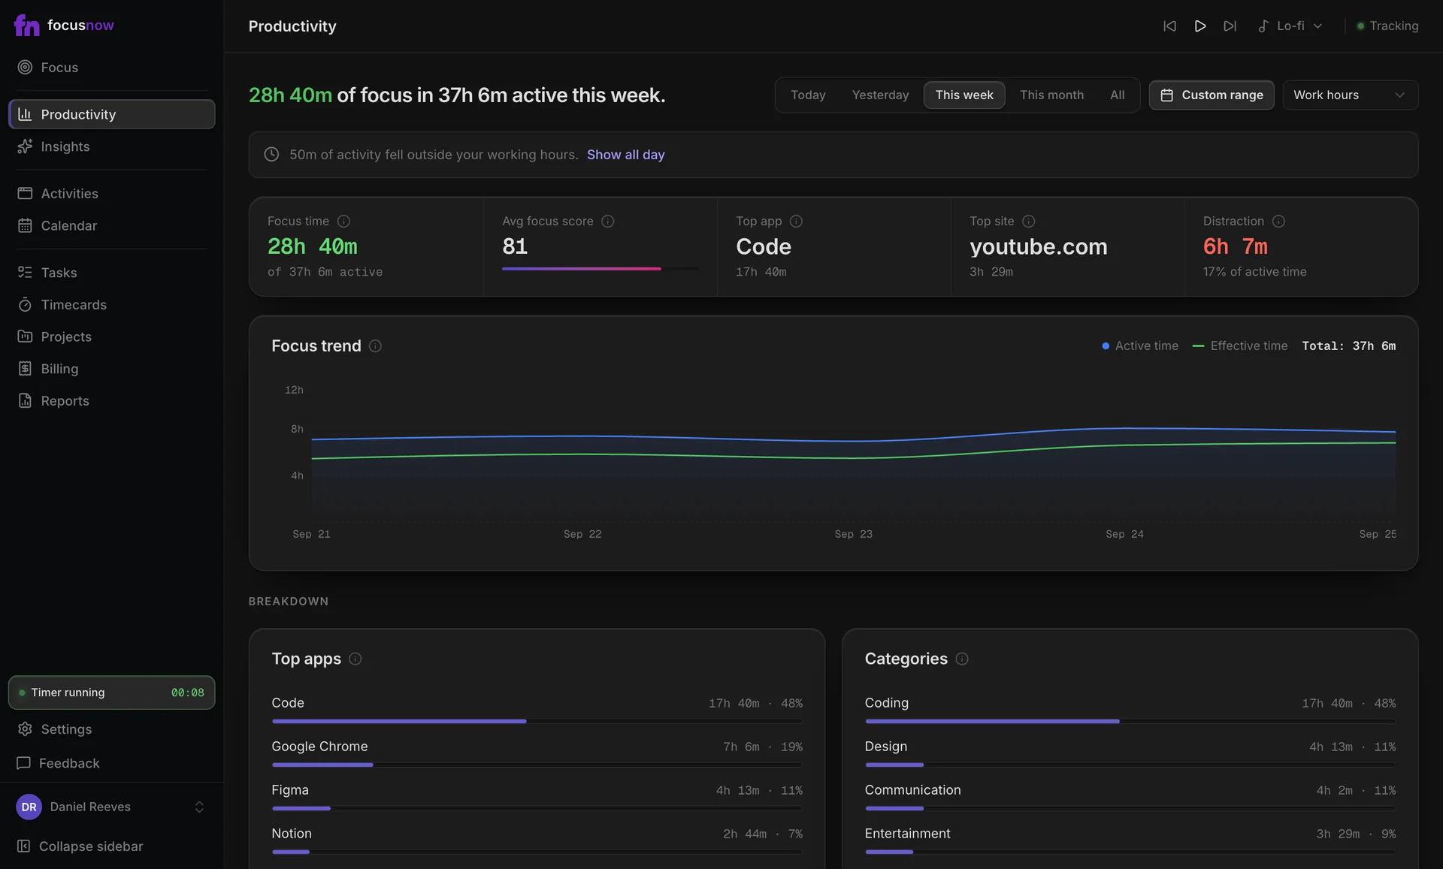Open the Feedback form

(111, 763)
